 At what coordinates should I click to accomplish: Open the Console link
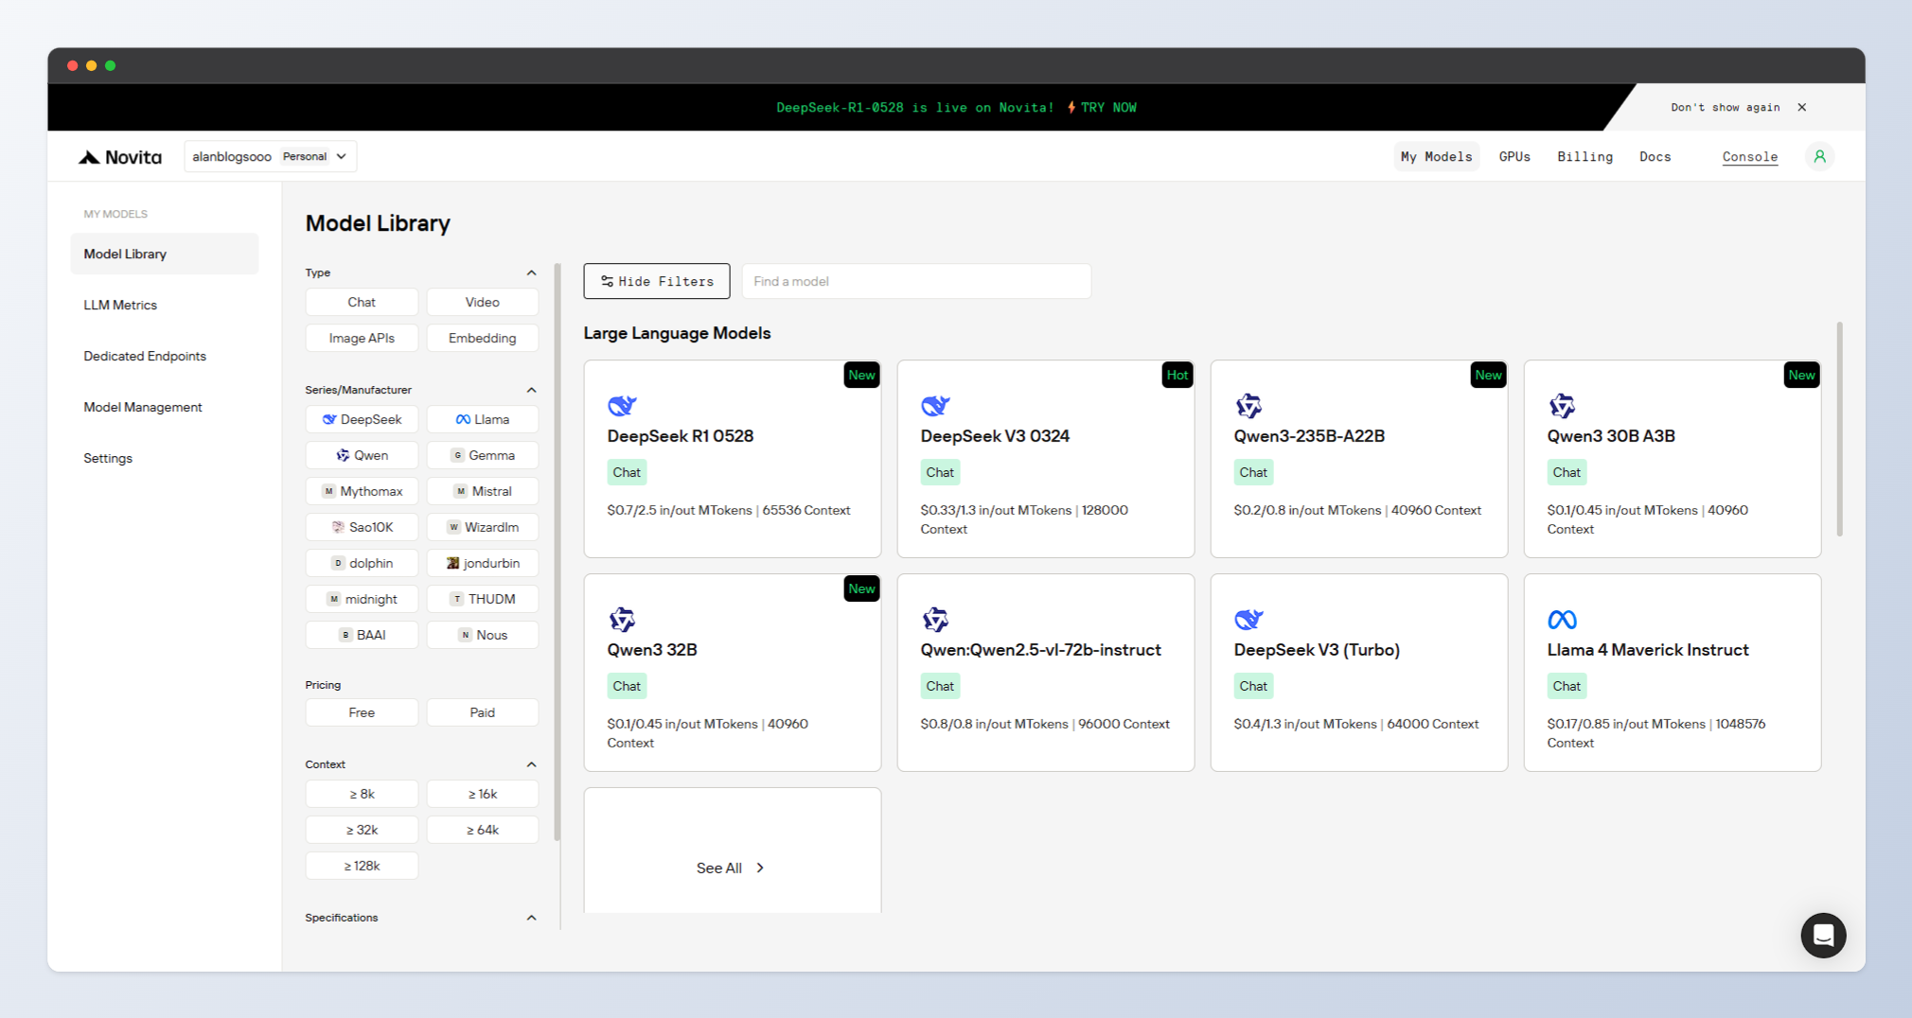tap(1749, 157)
